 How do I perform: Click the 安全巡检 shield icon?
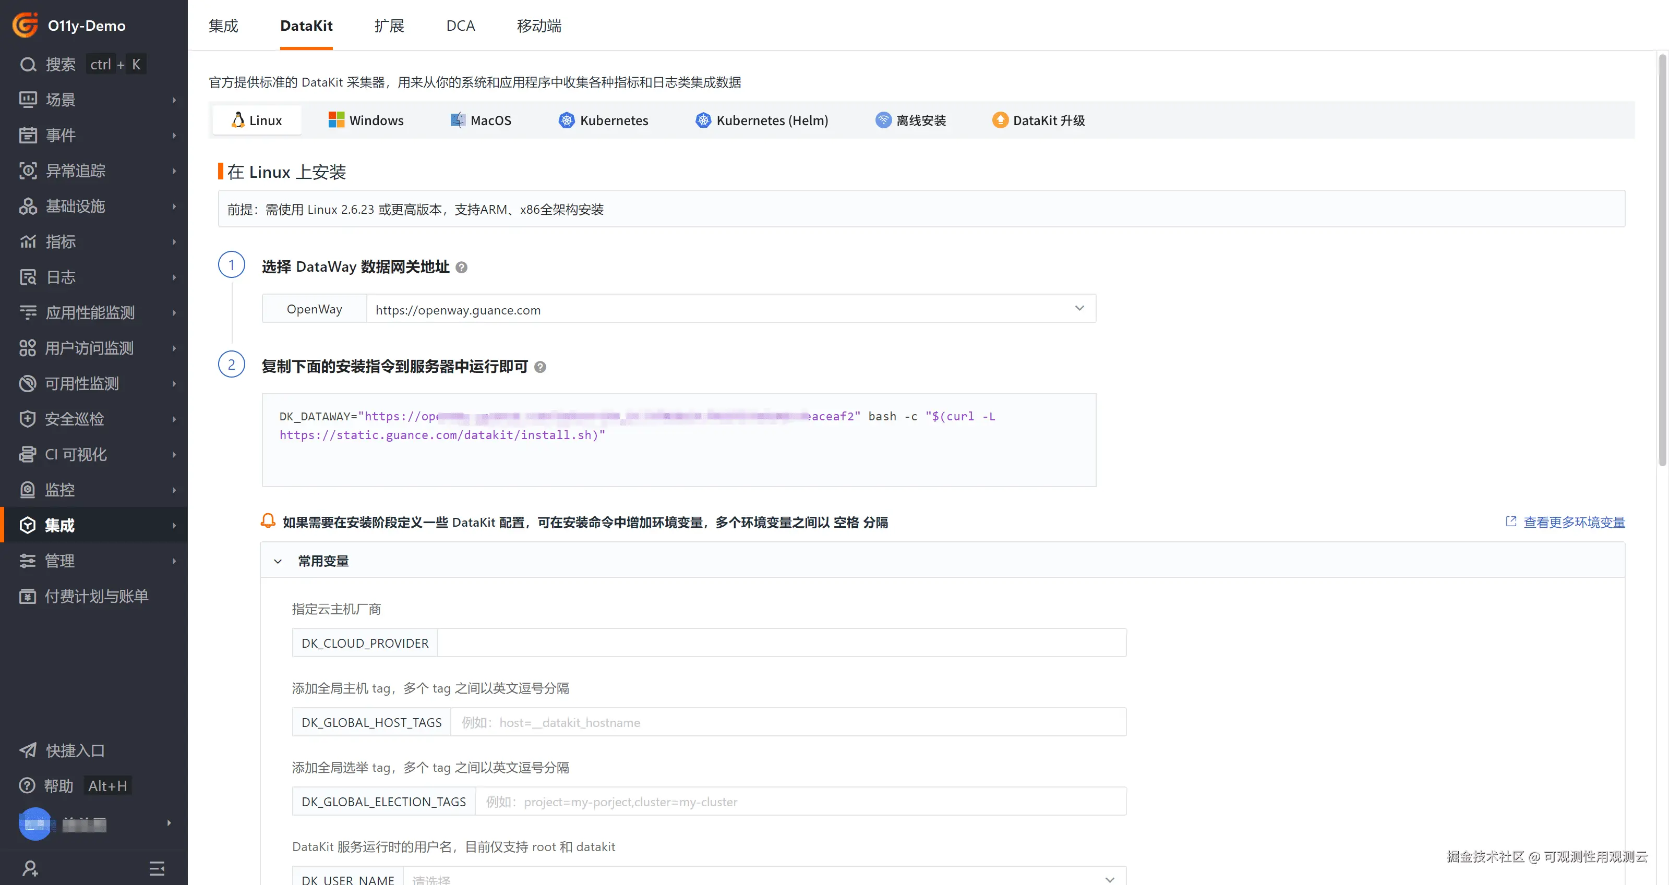click(27, 419)
